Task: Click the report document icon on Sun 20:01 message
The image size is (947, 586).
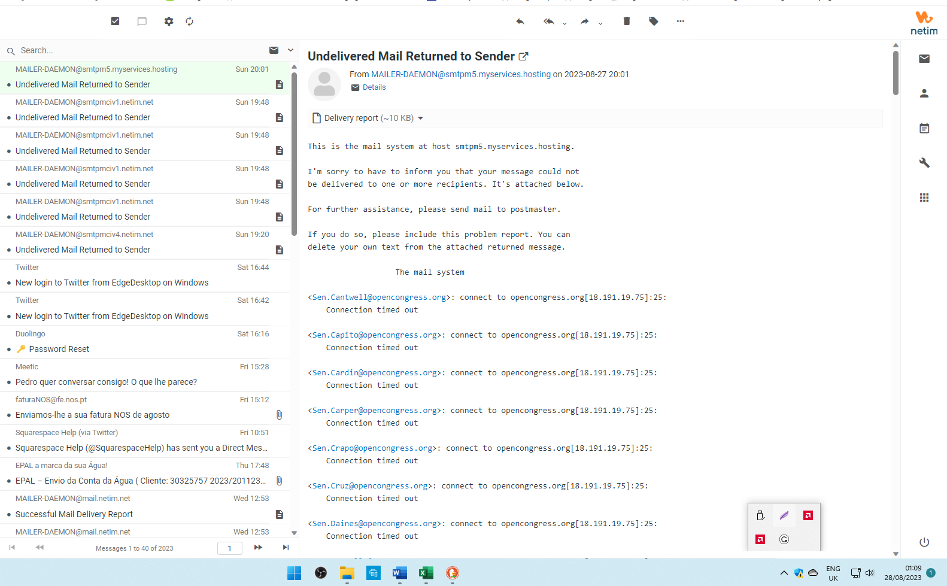Action: pos(279,85)
